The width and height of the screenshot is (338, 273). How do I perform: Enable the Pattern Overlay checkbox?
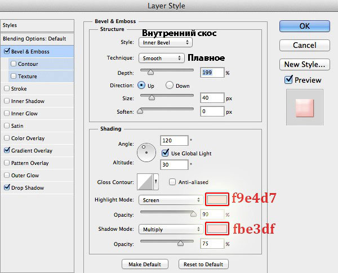[7, 163]
